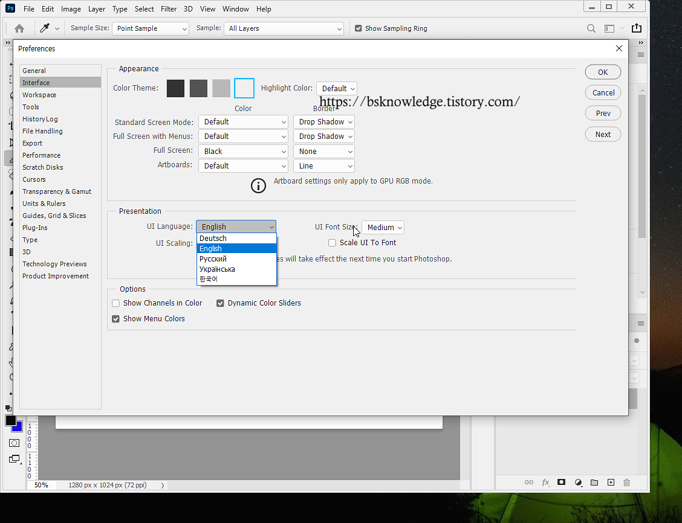
Task: Open the Highlight Color dropdown
Action: tap(337, 89)
